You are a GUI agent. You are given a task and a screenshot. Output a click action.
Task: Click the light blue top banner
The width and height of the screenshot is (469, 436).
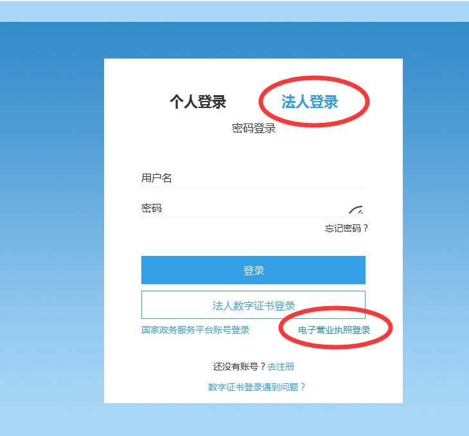click(x=234, y=10)
